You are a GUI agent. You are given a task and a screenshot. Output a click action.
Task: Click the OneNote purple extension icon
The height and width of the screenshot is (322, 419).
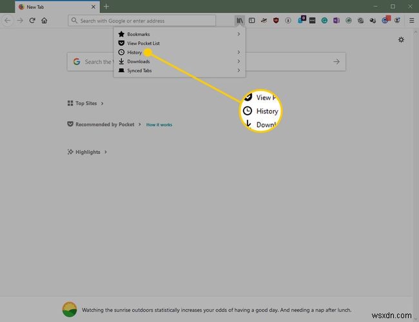(336, 21)
